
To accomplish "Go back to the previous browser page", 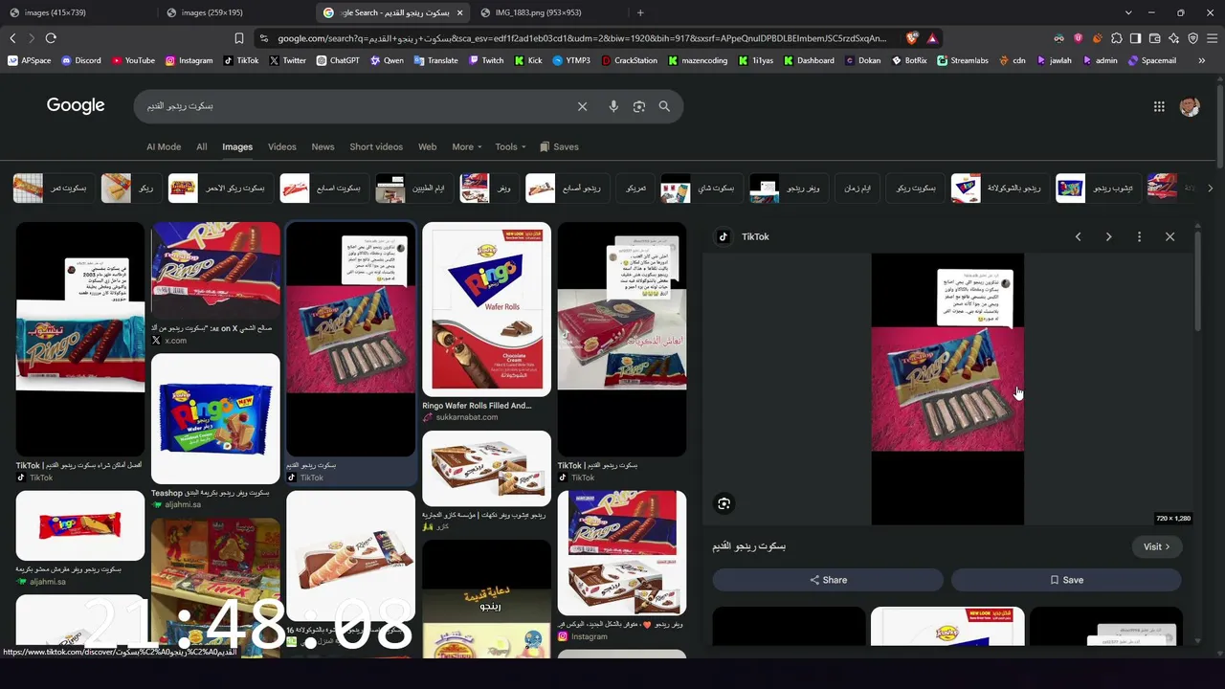I will click(12, 38).
